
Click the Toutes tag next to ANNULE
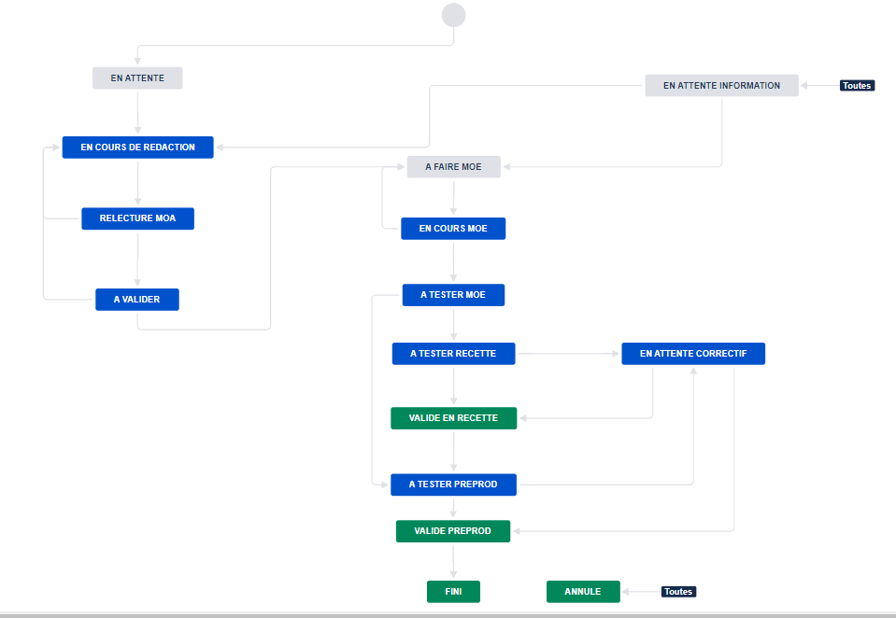679,592
